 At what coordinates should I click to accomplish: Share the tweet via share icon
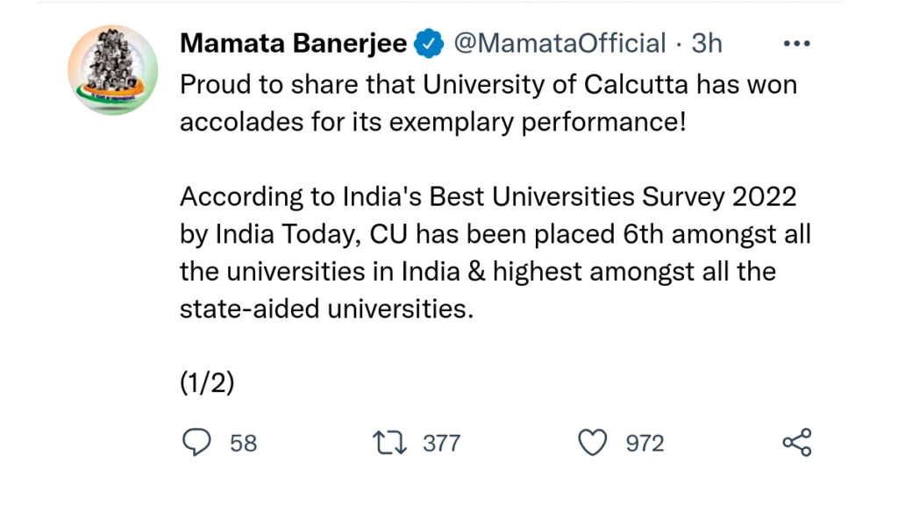click(797, 443)
